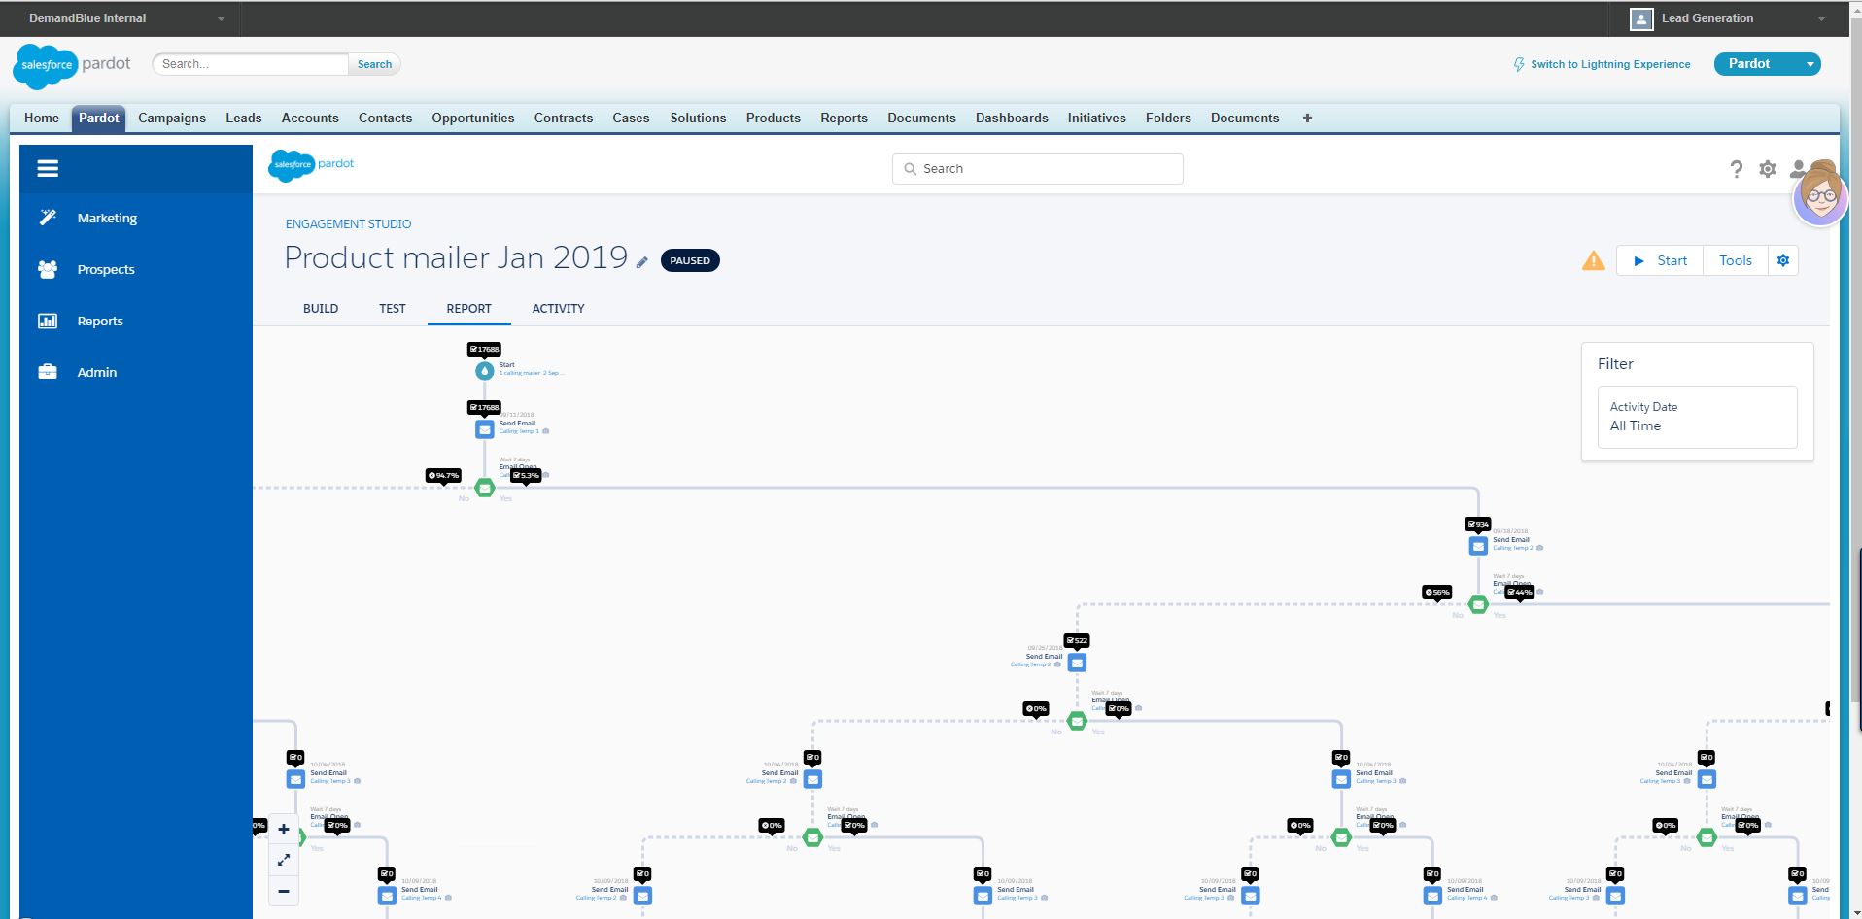Open the ACTIVITY tab
This screenshot has height=919, width=1862.
[x=559, y=308]
